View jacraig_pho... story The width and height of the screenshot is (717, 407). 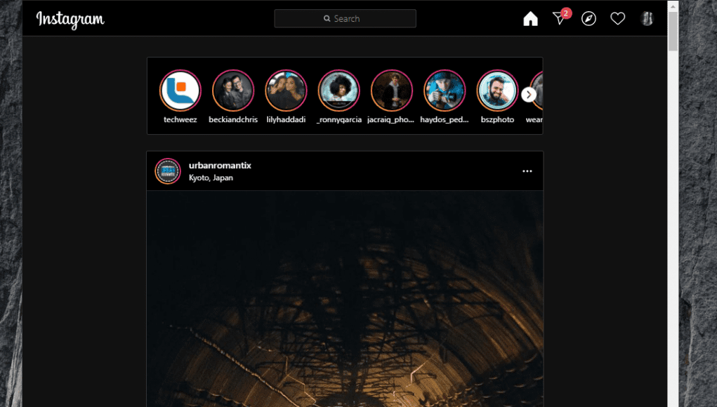coord(392,91)
